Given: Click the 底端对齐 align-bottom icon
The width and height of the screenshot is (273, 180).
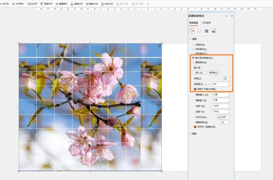Looking at the screenshot, I should pyautogui.click(x=72, y=4).
